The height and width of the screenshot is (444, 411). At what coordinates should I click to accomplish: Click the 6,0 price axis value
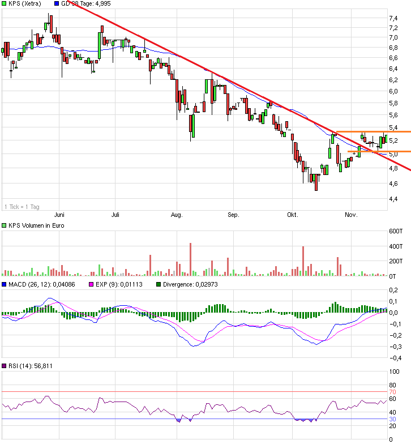point(393,91)
